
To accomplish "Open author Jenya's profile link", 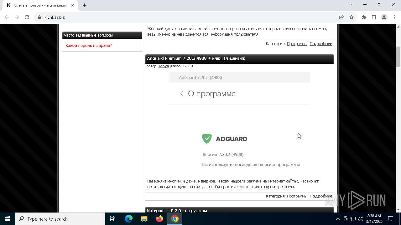I will coord(164,66).
